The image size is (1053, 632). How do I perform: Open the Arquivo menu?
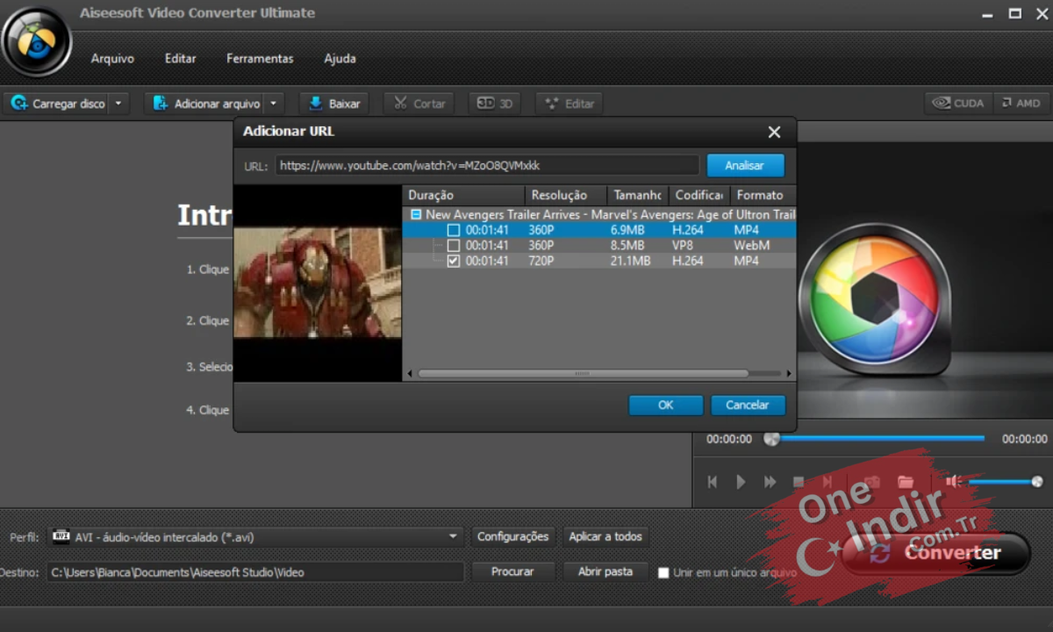point(112,59)
